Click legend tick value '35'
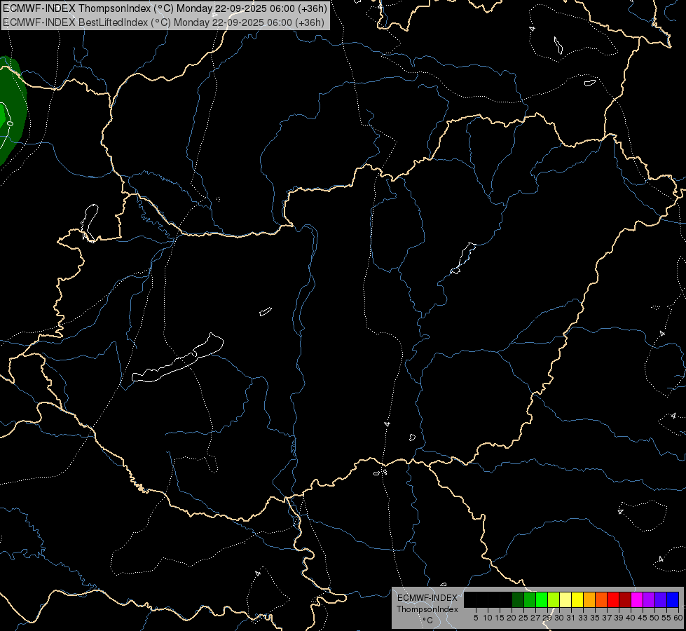 [x=595, y=618]
